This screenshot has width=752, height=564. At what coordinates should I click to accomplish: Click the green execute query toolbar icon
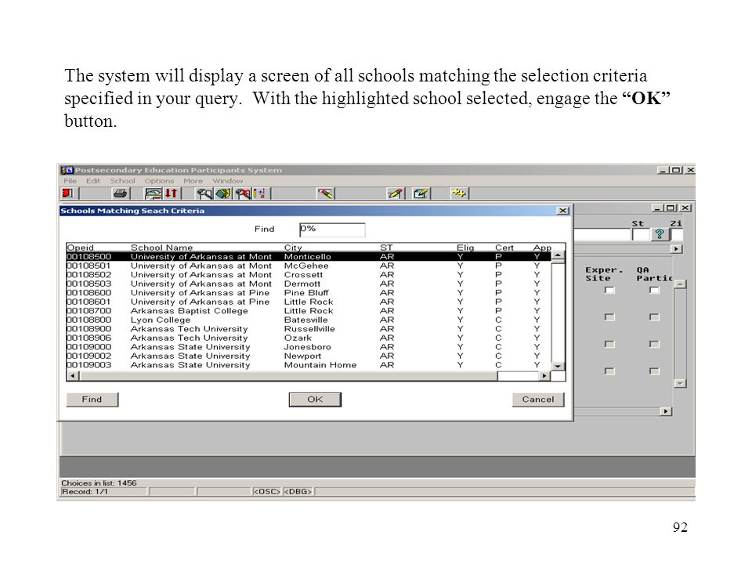tap(223, 193)
